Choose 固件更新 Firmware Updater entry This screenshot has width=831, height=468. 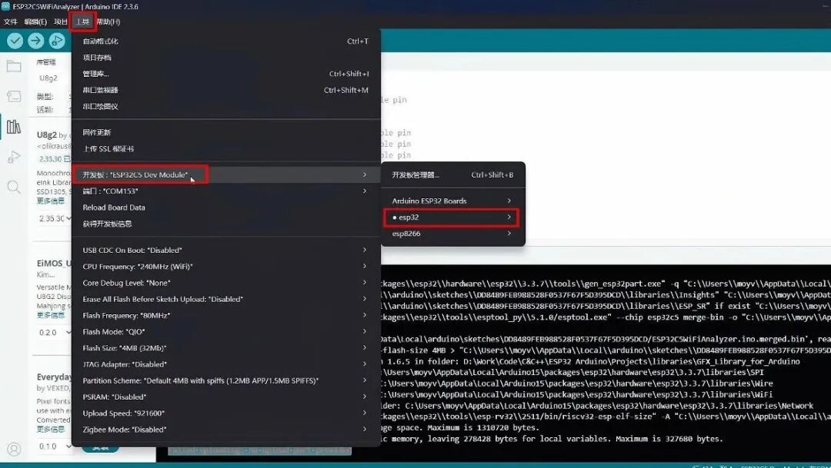(x=225, y=132)
